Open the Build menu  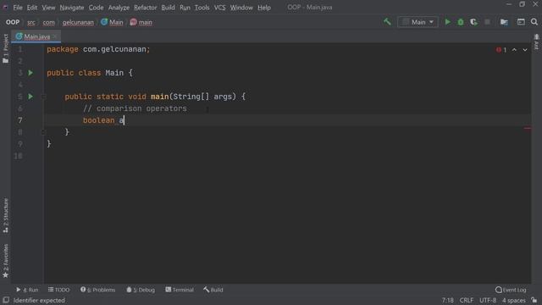[168, 8]
